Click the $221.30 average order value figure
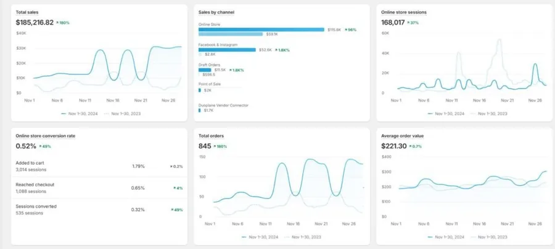 (x=394, y=146)
